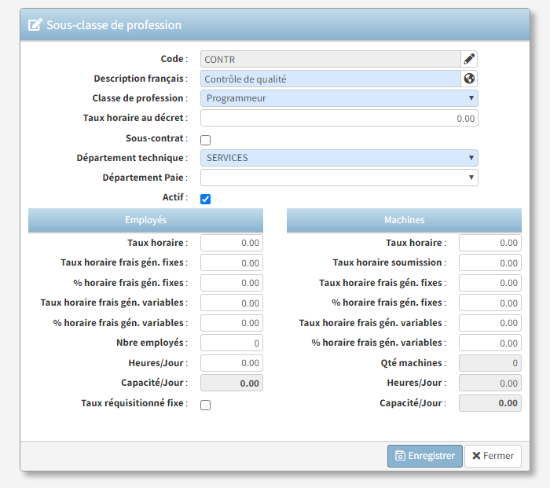The height and width of the screenshot is (488, 550).
Task: Focus Machines Taux horaire frais gén. variables
Action: click(x=490, y=323)
